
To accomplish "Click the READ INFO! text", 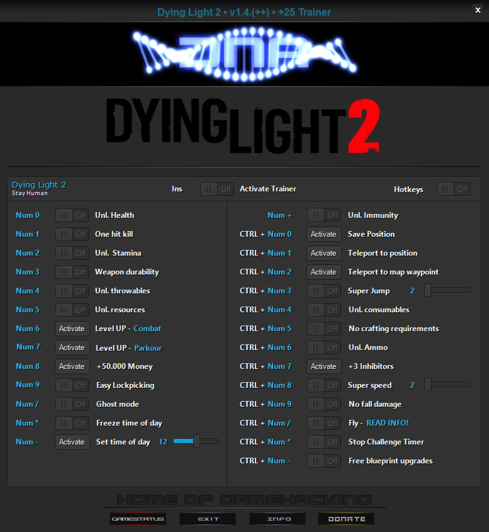I will 387,423.
